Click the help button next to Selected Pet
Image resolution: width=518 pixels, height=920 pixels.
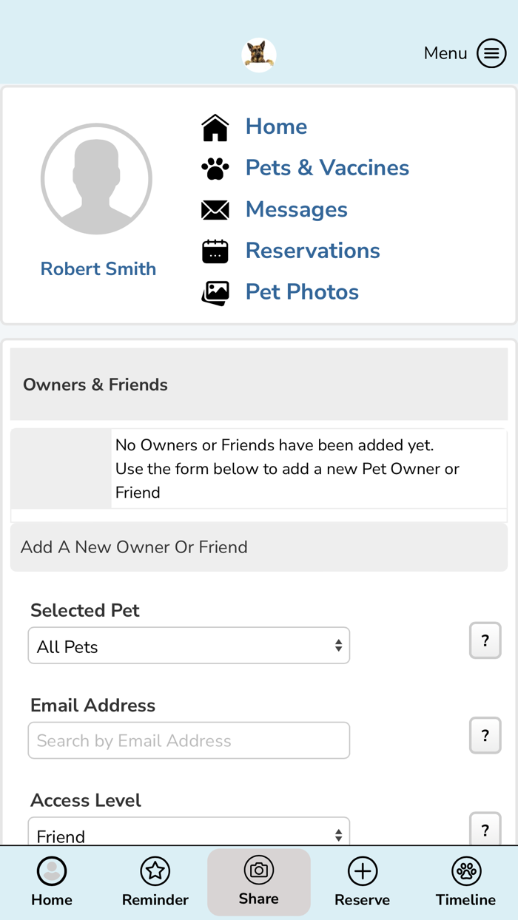point(485,640)
